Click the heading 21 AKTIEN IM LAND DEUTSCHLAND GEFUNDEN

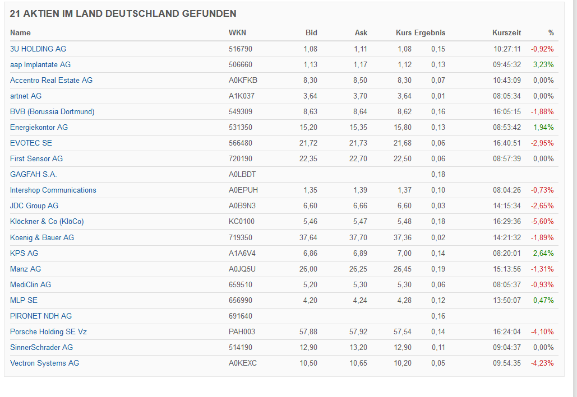pyautogui.click(x=123, y=13)
